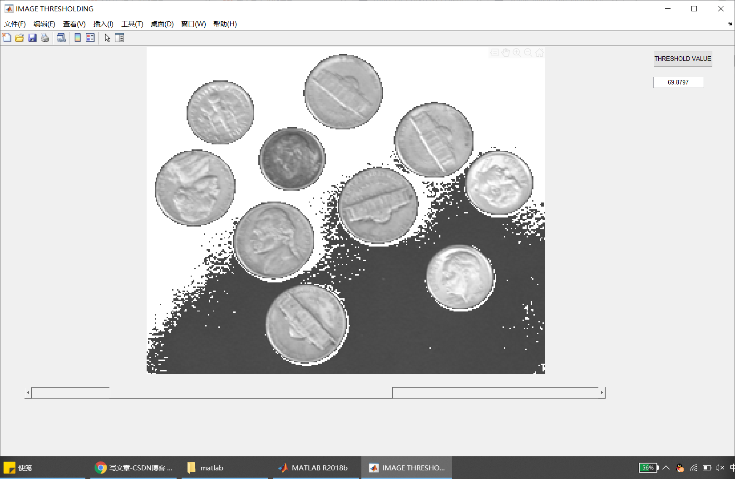The width and height of the screenshot is (735, 479).
Task: Click the New Figure toolbar icon
Action: (x=7, y=38)
